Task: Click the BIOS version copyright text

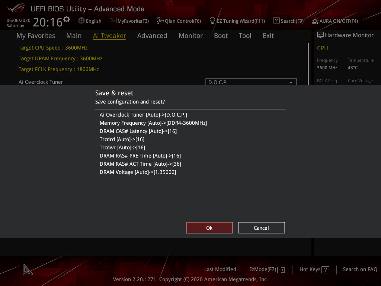Action: (190, 279)
